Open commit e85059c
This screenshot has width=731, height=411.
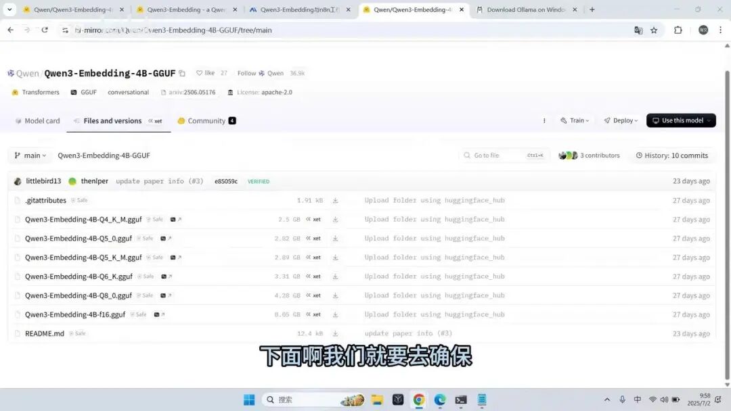pos(225,182)
